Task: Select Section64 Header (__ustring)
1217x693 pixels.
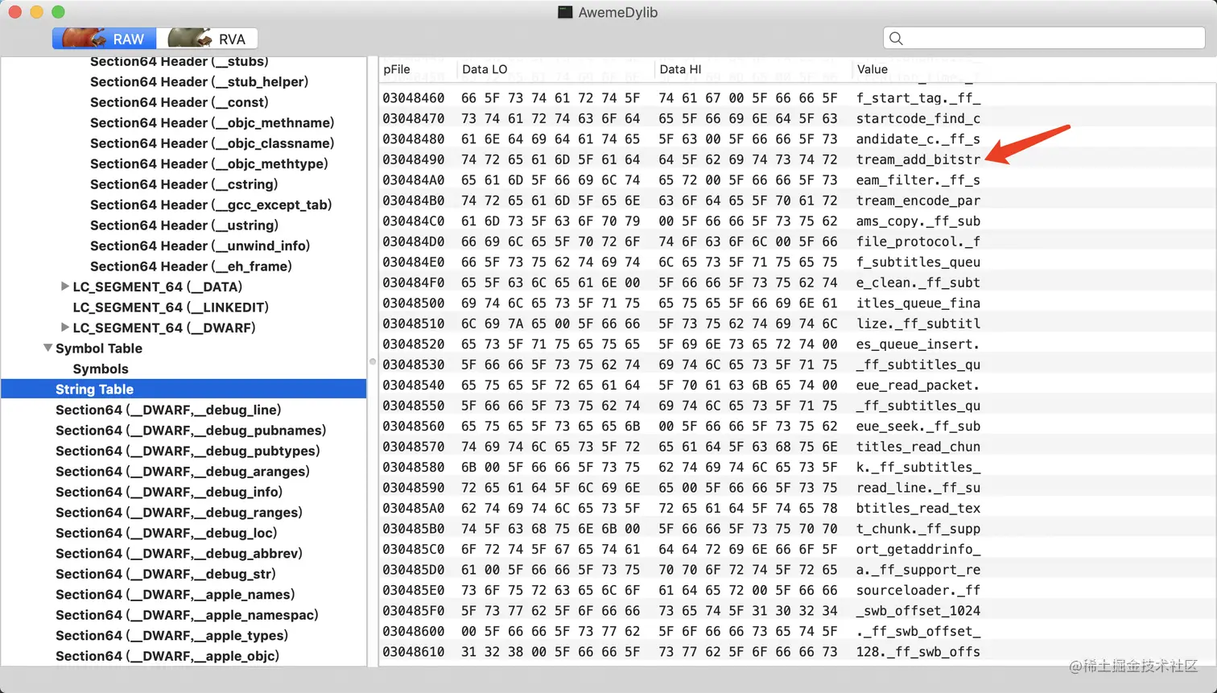Action: 184,225
